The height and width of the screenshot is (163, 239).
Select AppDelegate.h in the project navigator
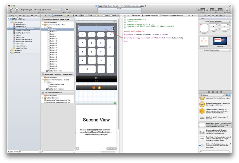(x=21, y=24)
